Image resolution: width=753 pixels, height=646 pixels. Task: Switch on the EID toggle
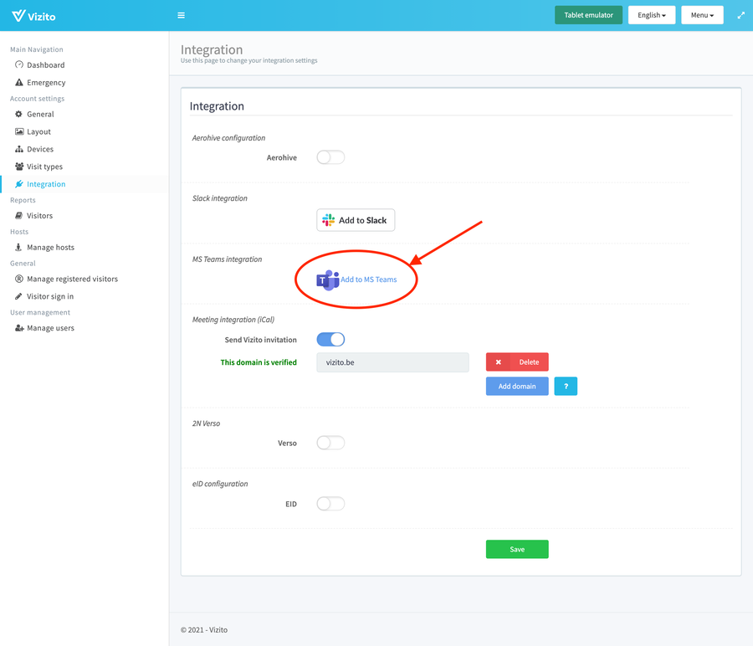click(x=330, y=504)
